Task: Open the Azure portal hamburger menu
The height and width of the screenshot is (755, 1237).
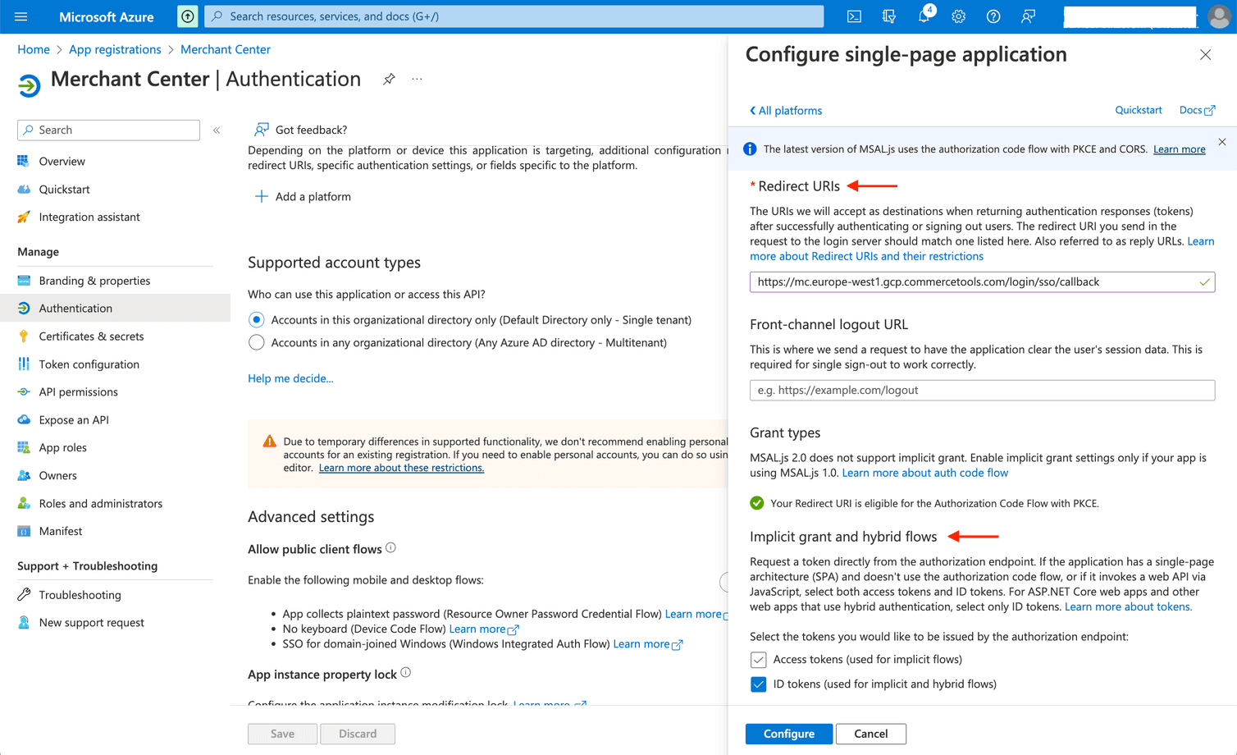Action: coord(21,16)
